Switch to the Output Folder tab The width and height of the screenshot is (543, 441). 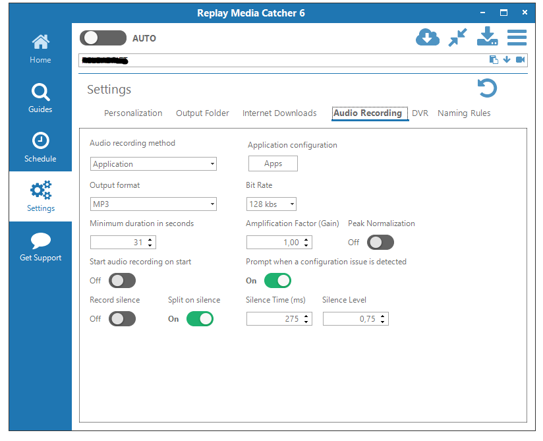tap(202, 113)
